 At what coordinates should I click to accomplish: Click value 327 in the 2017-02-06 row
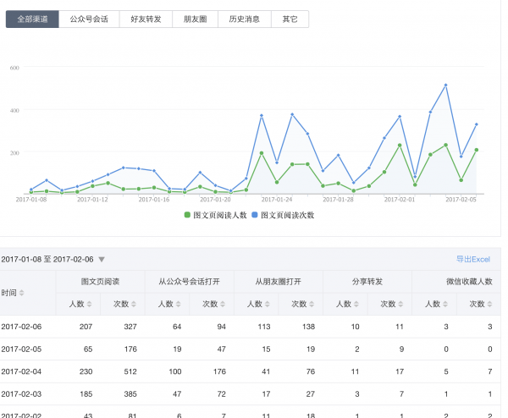(x=130, y=327)
